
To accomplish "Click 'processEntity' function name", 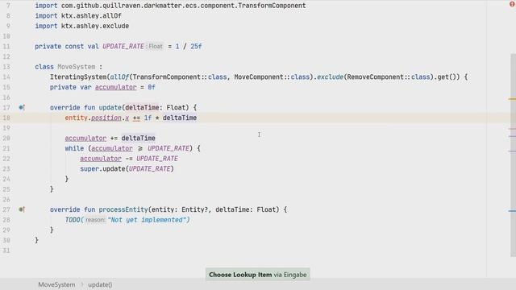I will tap(123, 209).
